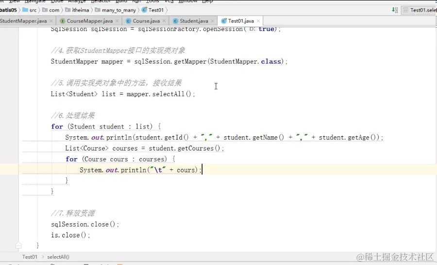Screen dimensions: 437x265
Task: Click the selectAll() breadcrumb below the editor
Action: pos(58,257)
